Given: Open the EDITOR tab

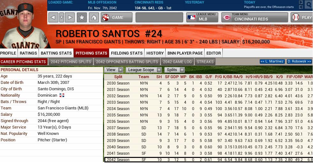Looking at the screenshot, I should click(213, 53).
